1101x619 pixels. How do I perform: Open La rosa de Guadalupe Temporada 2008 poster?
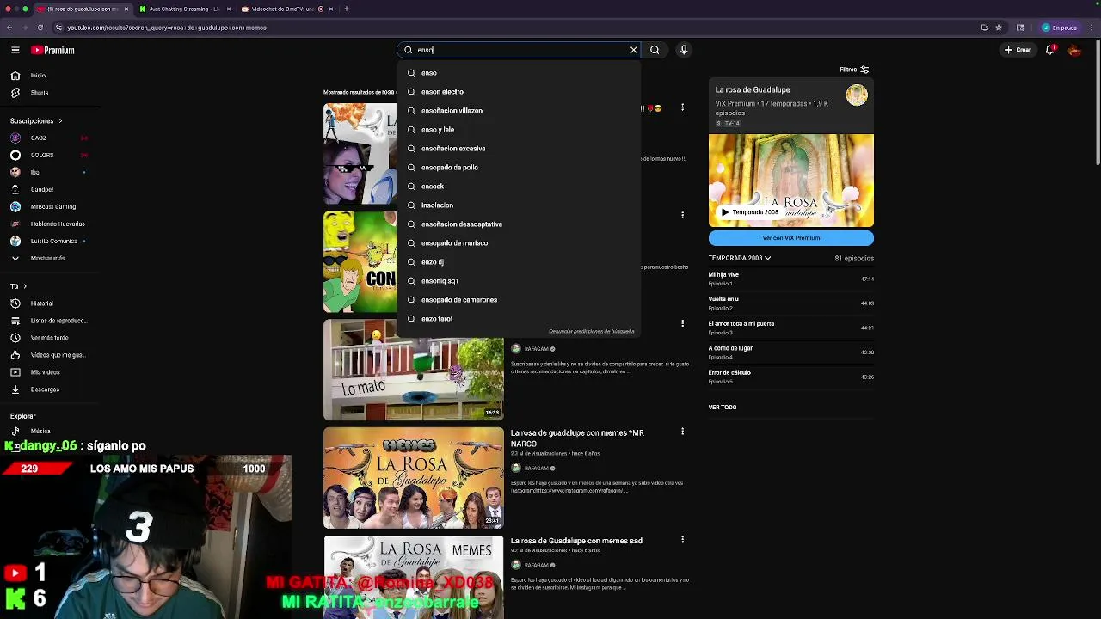[790, 181]
